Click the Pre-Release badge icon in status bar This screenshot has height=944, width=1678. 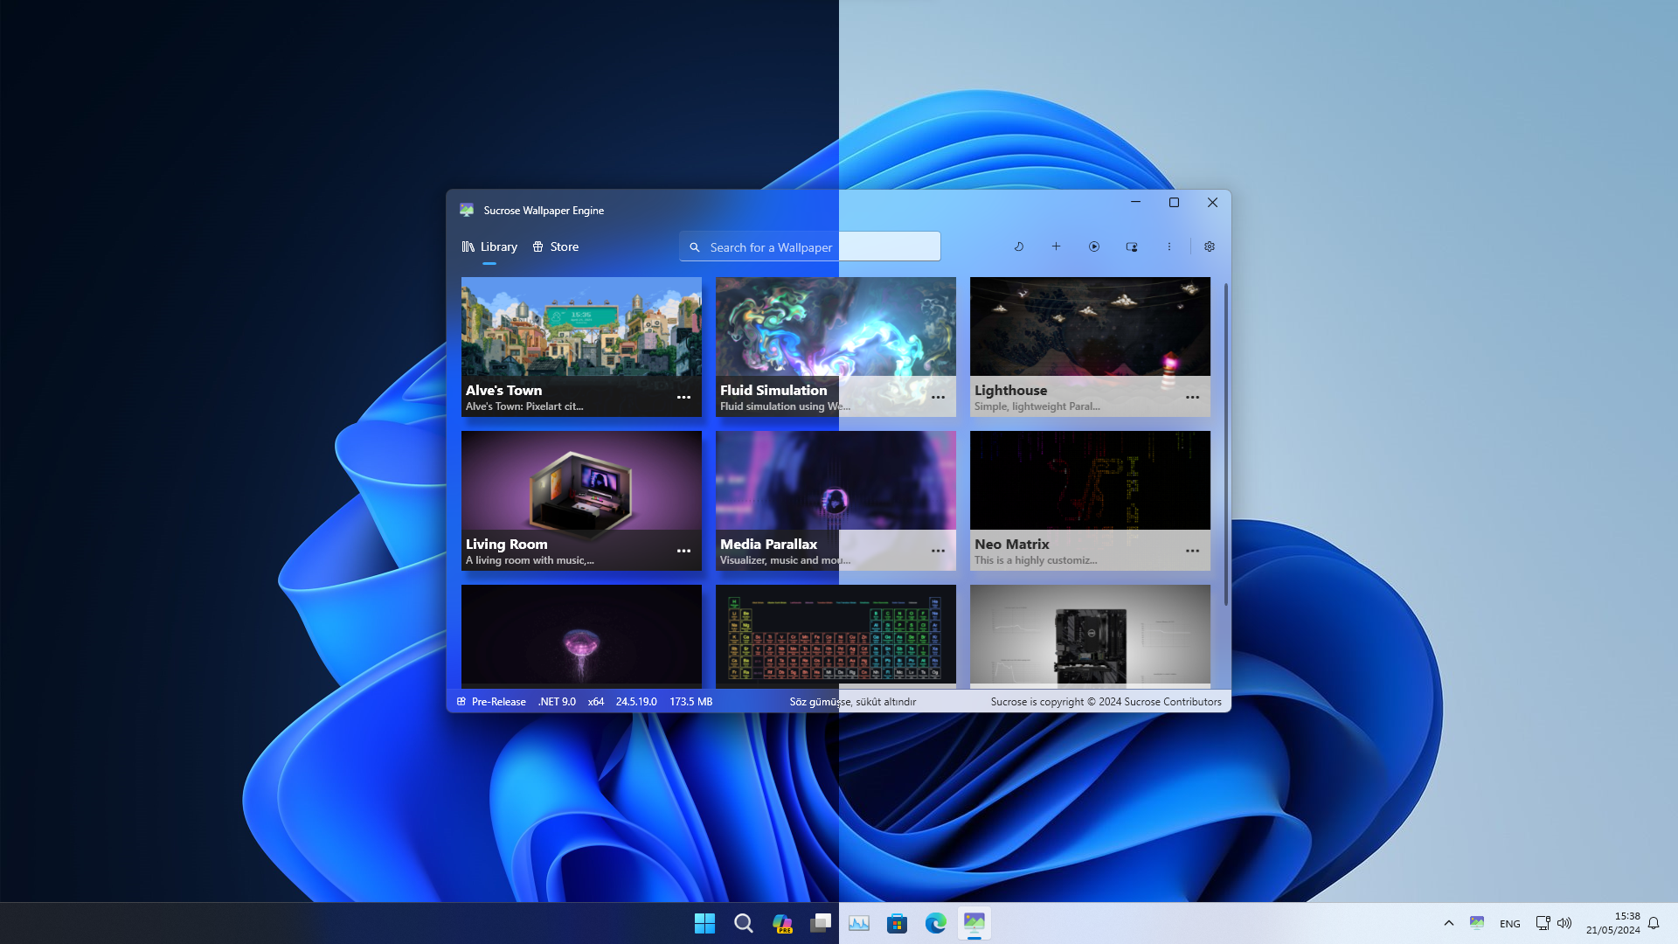coord(461,701)
